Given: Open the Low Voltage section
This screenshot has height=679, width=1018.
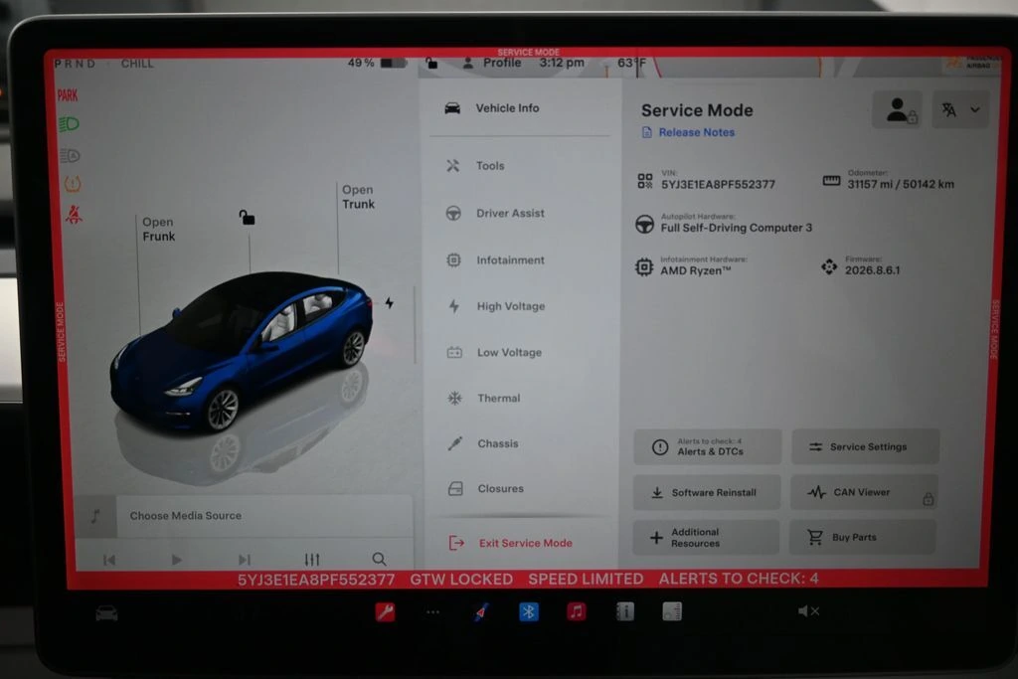Looking at the screenshot, I should pyautogui.click(x=494, y=352).
